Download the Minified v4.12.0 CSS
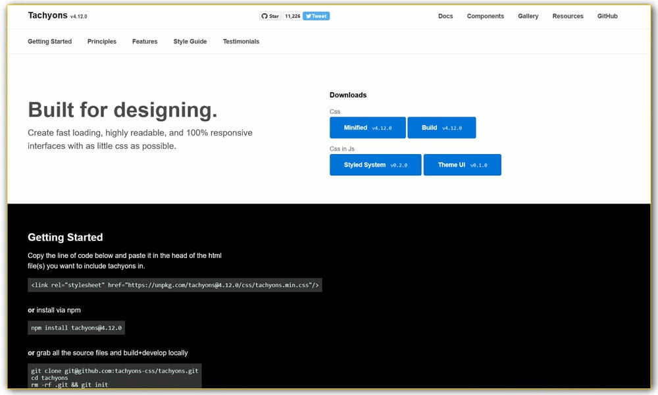The height and width of the screenshot is (395, 658). [x=367, y=128]
